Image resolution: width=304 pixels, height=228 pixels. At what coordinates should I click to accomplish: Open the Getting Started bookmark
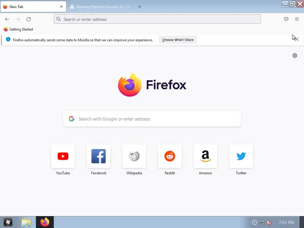coord(18,29)
